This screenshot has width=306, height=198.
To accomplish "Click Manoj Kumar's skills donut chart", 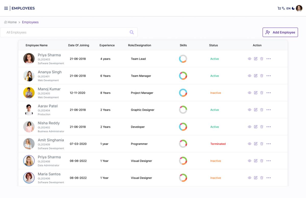I will tap(183, 93).
